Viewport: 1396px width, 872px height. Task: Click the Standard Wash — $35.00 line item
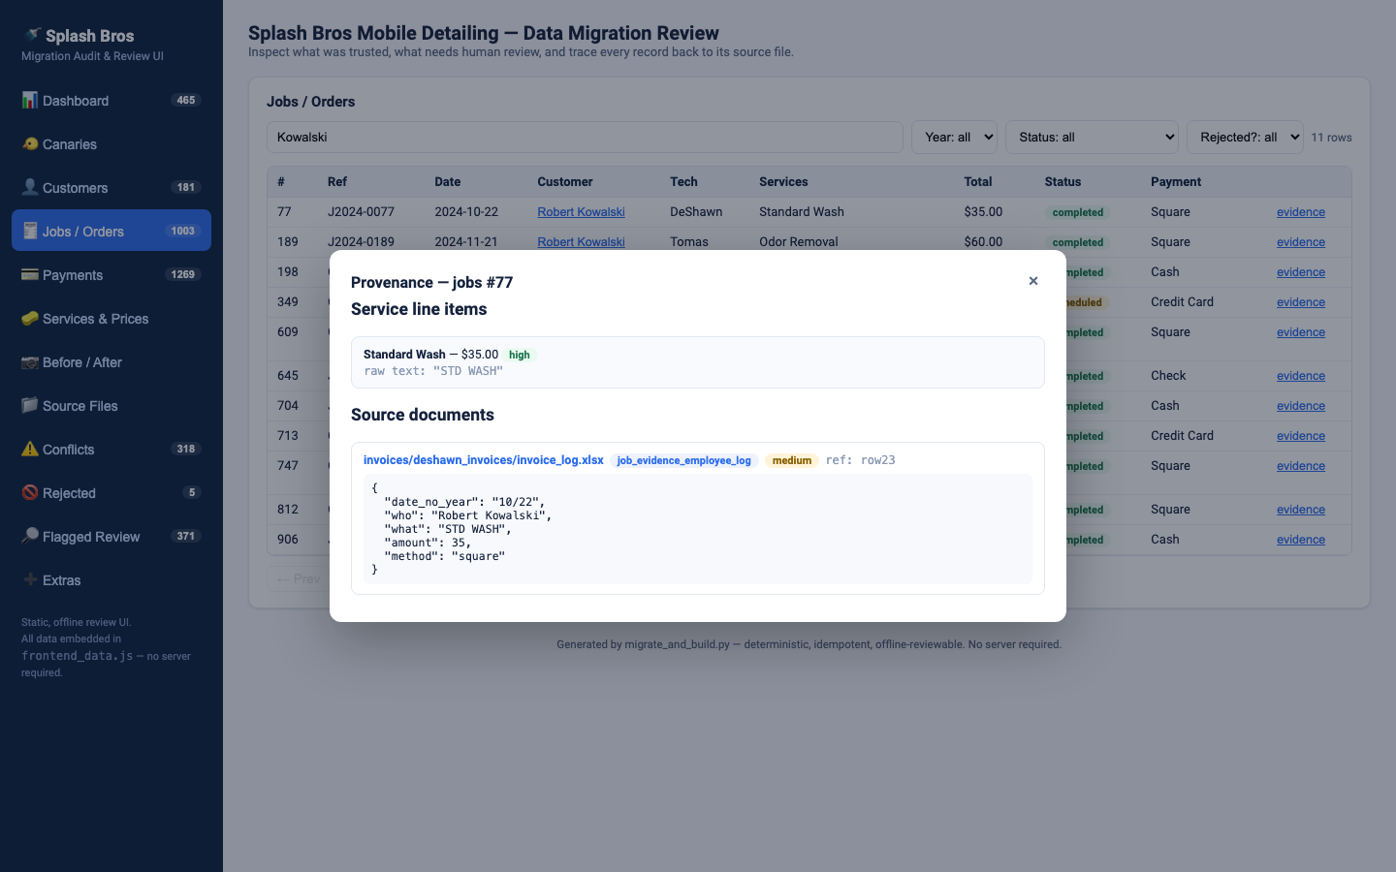(698, 362)
